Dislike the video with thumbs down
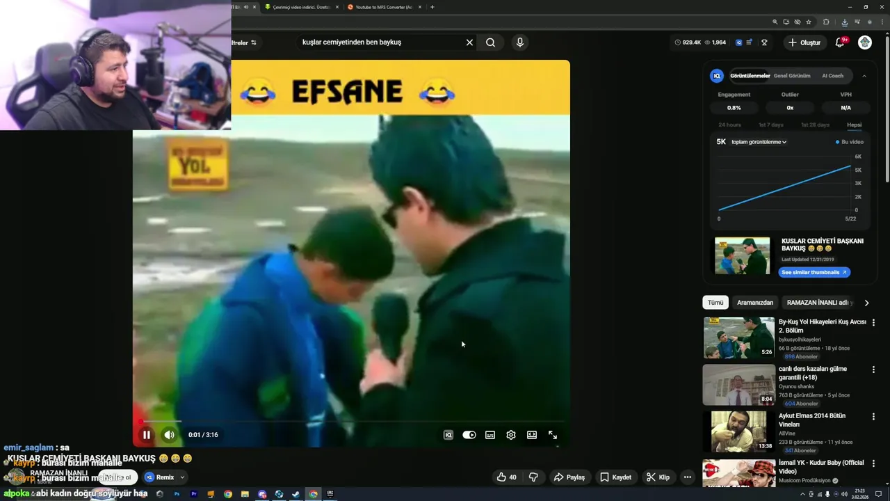The image size is (890, 501). tap(533, 477)
